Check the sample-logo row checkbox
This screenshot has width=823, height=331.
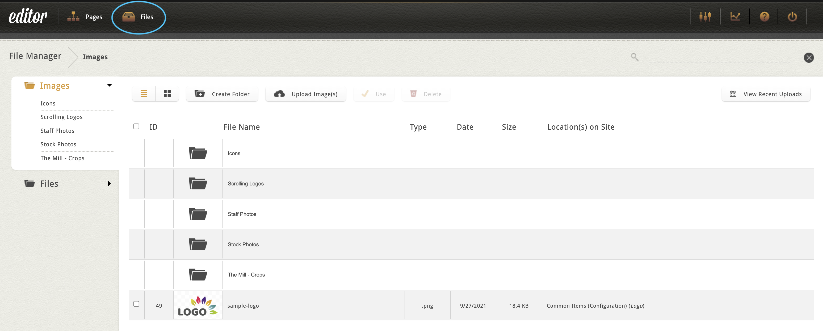136,304
